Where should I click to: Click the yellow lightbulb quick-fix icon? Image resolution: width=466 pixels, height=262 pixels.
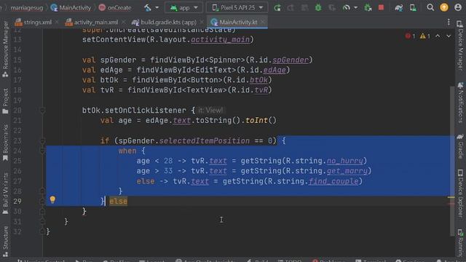pyautogui.click(x=52, y=199)
